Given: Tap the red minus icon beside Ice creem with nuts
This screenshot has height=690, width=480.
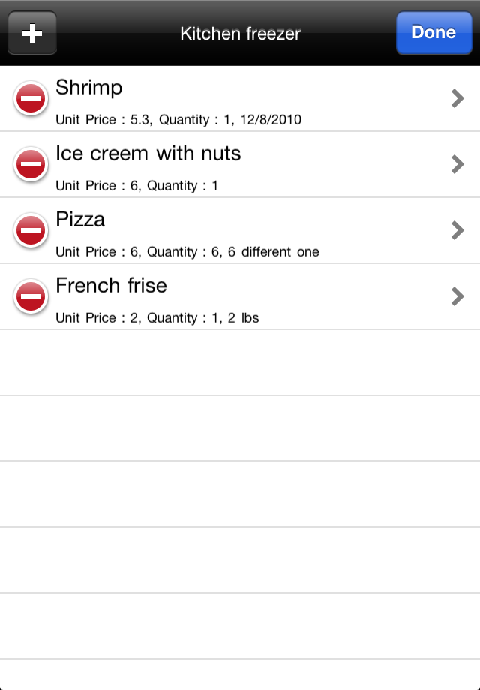Looking at the screenshot, I should point(31,164).
